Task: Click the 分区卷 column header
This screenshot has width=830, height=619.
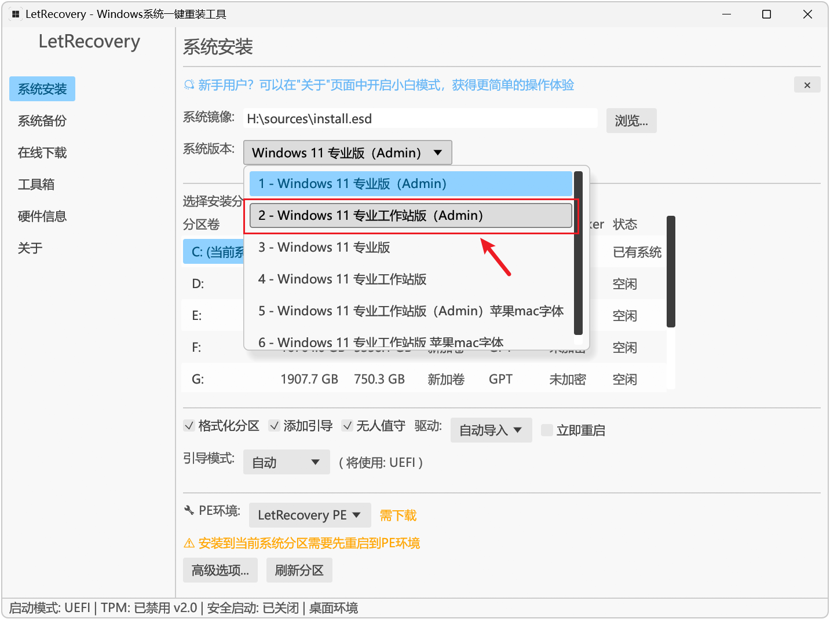Action: [x=202, y=224]
